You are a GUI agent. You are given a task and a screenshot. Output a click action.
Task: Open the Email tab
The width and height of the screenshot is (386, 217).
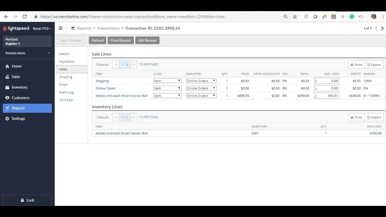tap(63, 85)
